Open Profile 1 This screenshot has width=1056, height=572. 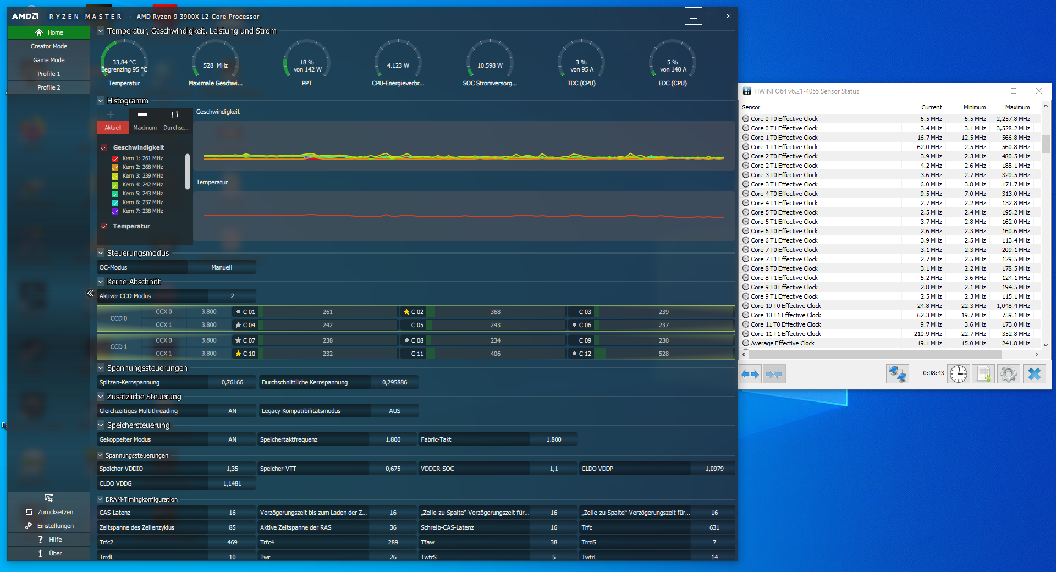(49, 74)
